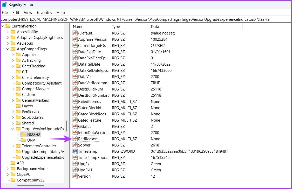Click the icon next to GatedBlockId

(75, 108)
